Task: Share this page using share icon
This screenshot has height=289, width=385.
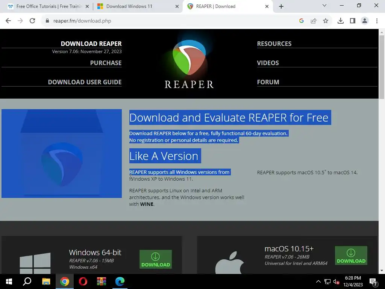Action: pos(314,21)
